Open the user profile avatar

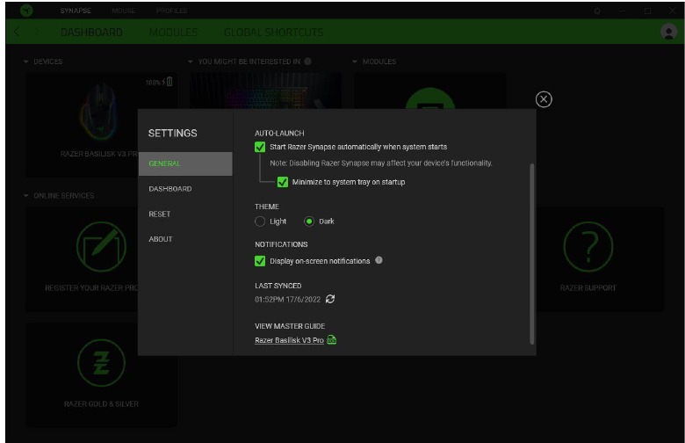point(668,32)
